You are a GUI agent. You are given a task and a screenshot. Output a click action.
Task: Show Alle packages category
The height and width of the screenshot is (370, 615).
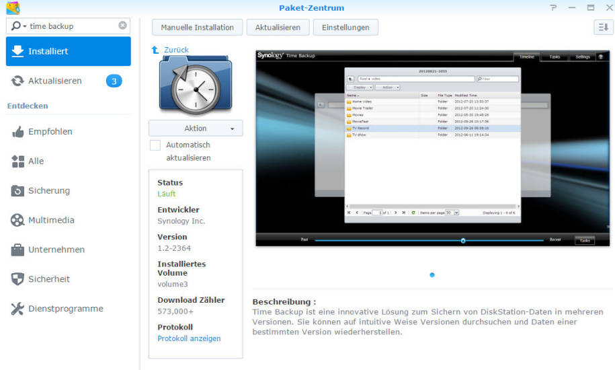click(69, 161)
